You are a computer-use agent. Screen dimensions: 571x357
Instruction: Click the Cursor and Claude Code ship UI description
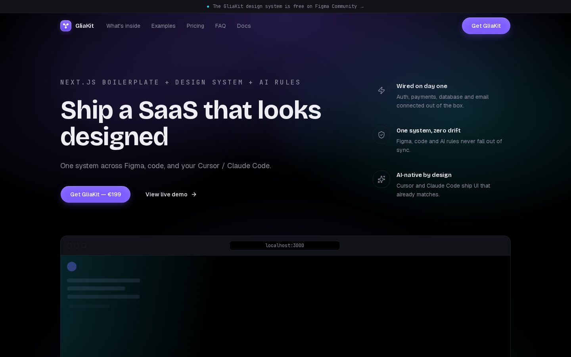coord(443,190)
